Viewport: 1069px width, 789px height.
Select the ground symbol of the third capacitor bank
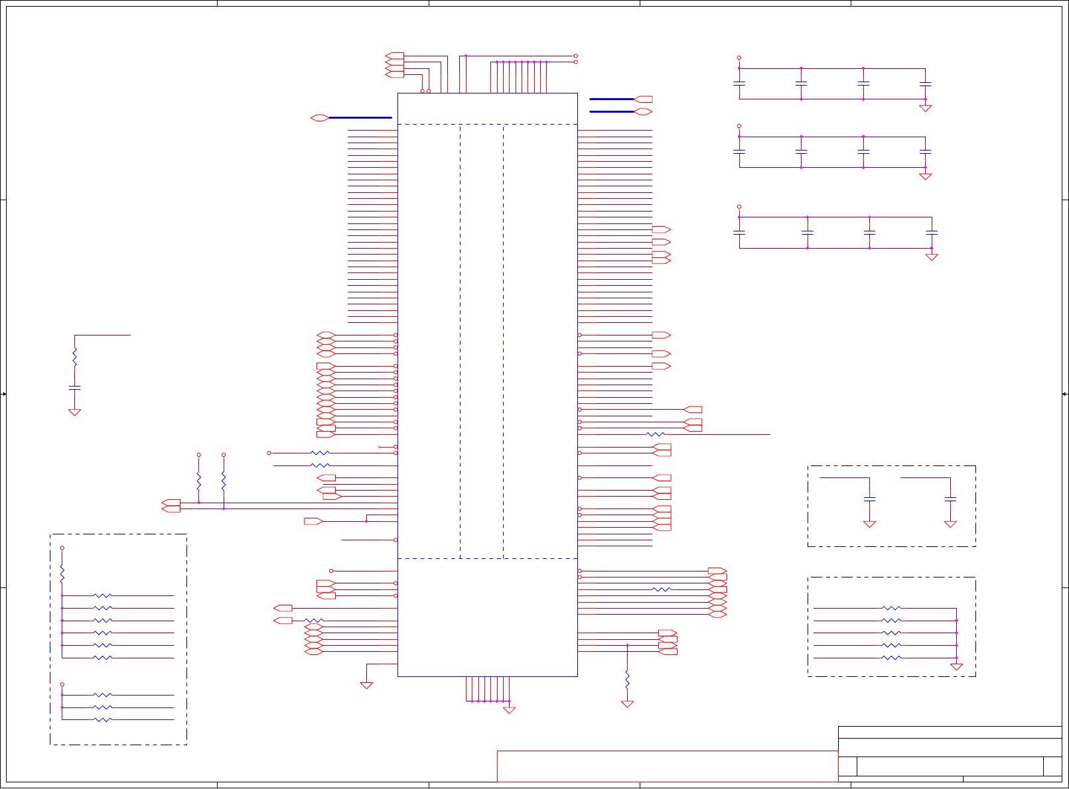932,257
